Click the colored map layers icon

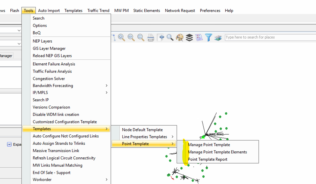click(x=218, y=37)
